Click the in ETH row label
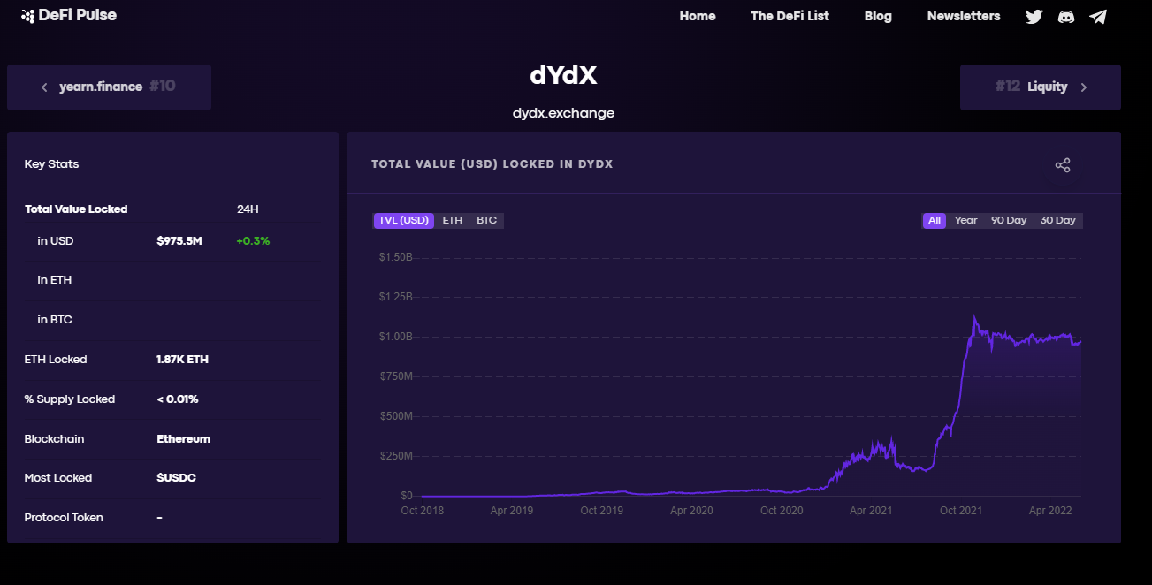Screen dimensions: 1152x585 [55, 280]
